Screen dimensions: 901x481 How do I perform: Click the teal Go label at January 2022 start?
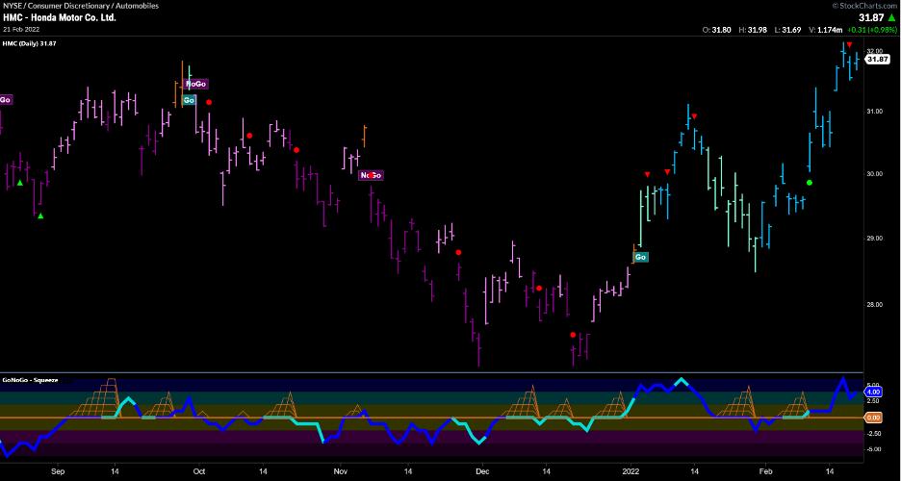click(641, 257)
